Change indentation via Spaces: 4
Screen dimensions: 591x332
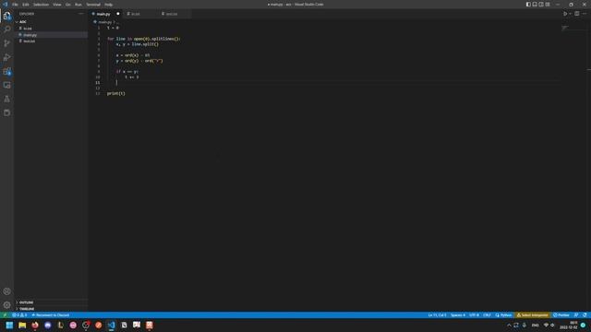coord(458,315)
